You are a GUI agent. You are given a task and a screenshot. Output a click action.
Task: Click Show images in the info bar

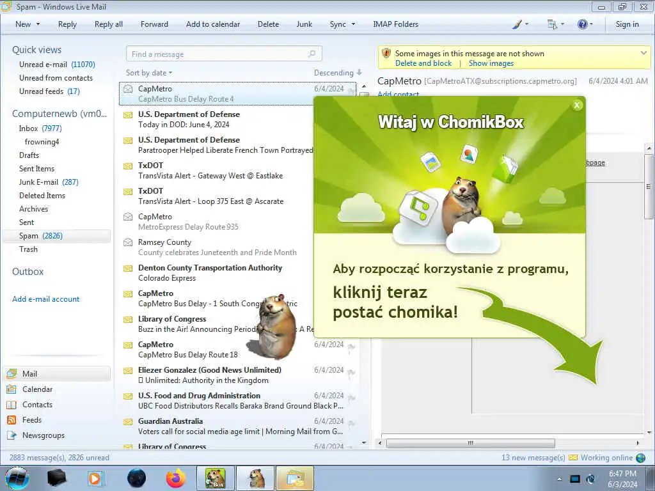pos(491,63)
